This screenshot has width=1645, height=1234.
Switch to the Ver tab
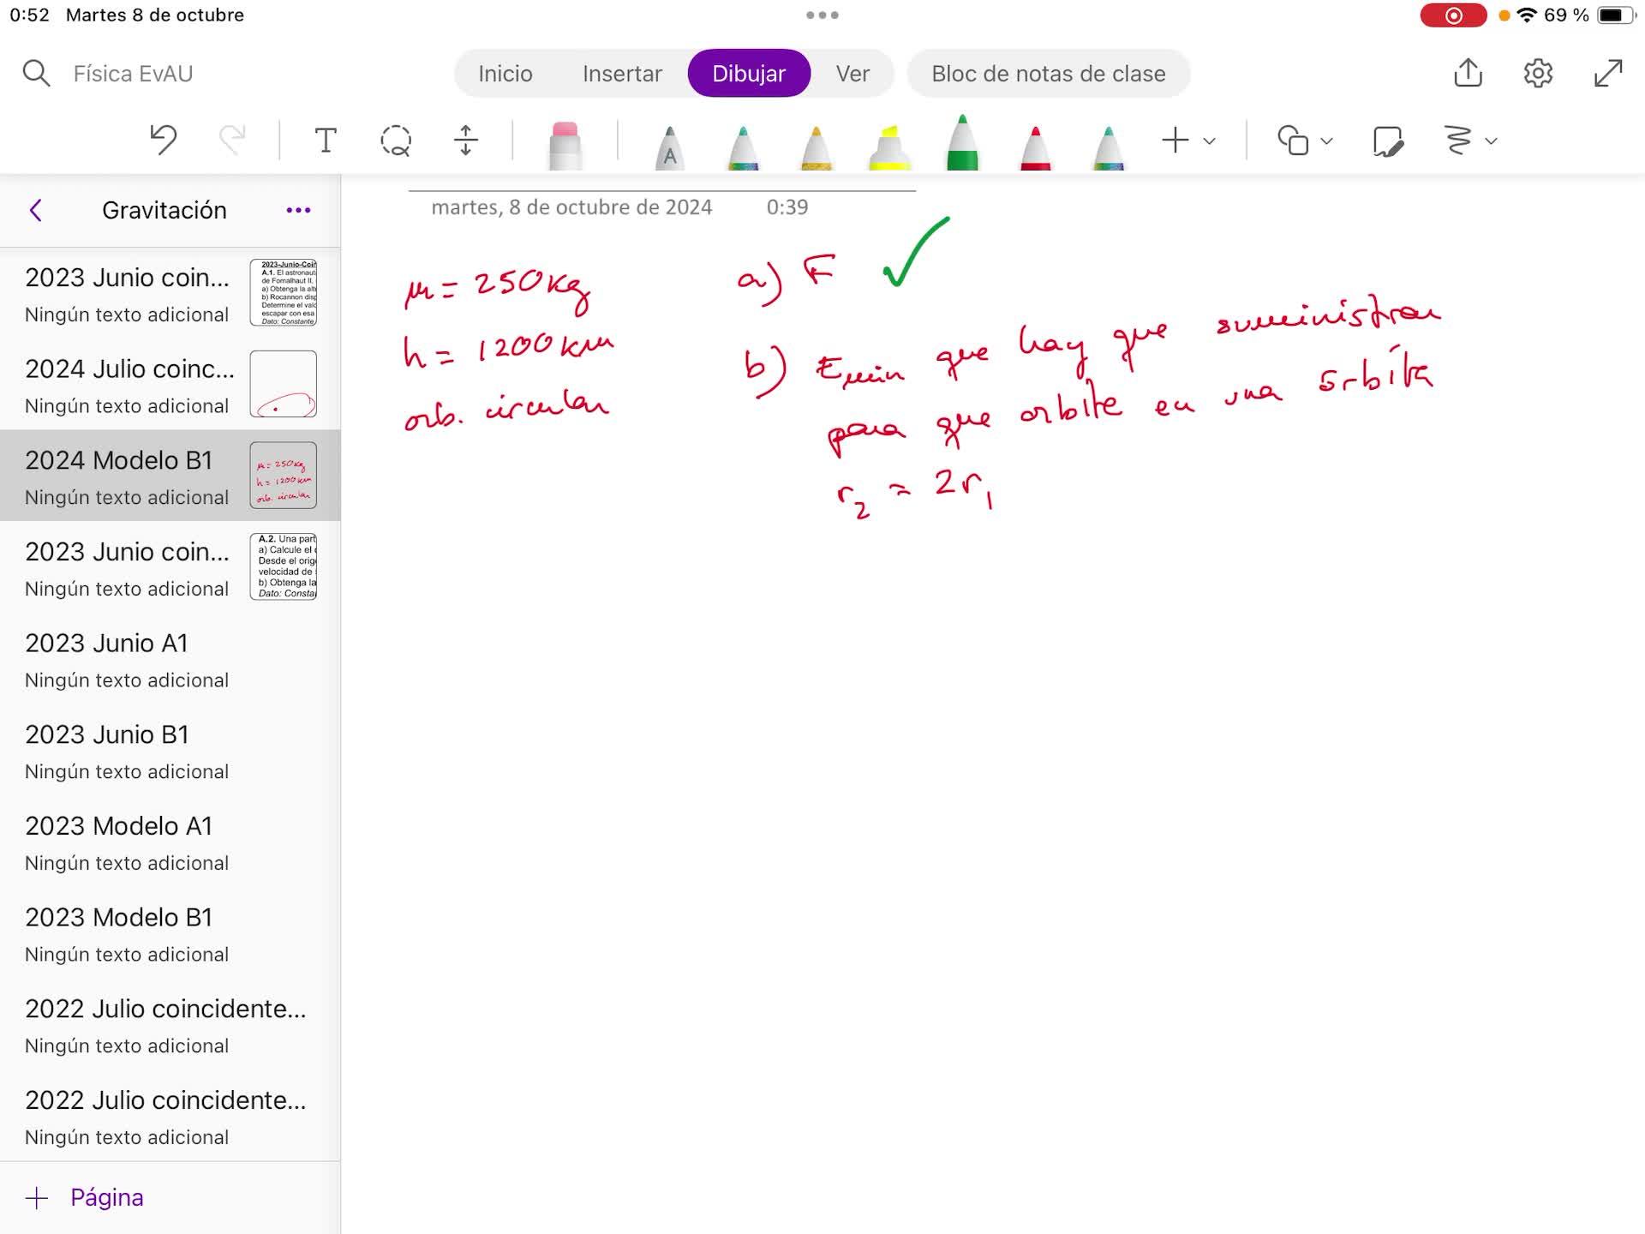pyautogui.click(x=852, y=74)
